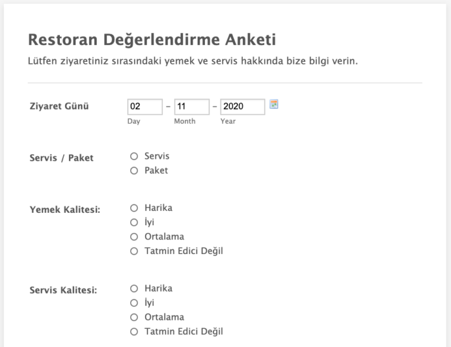Rate Yemek Kalitesi as İyi
The image size is (451, 347).
(134, 223)
